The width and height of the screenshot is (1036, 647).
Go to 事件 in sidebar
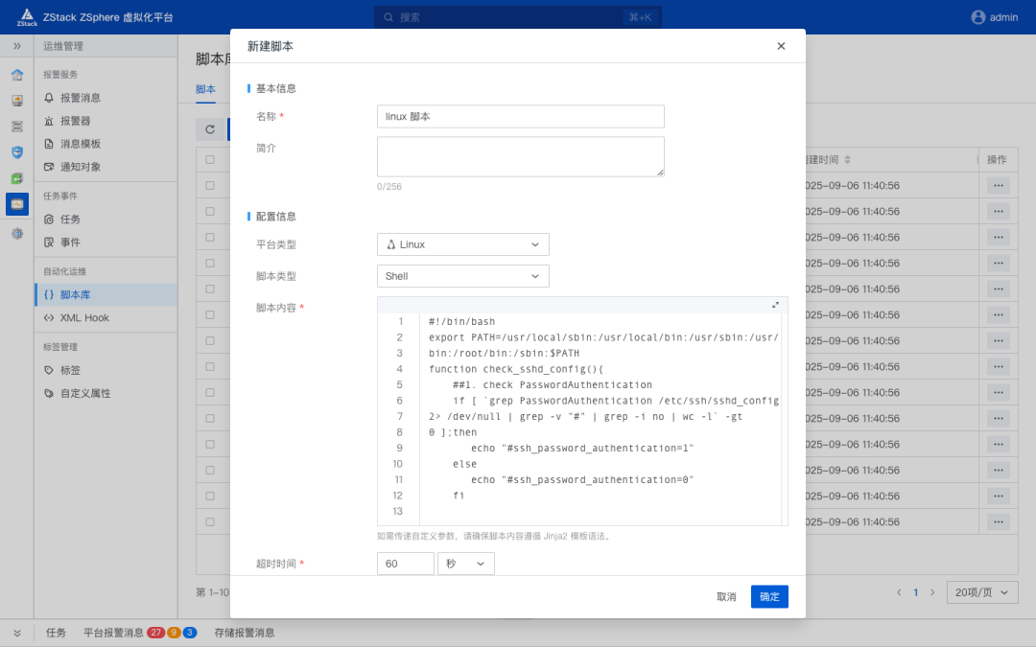[70, 243]
